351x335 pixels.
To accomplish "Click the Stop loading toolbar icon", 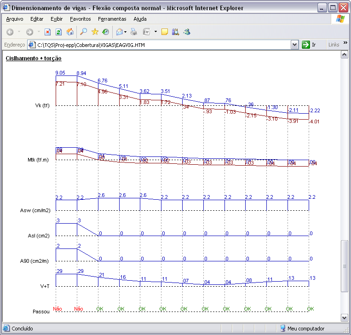I will click(x=47, y=32).
